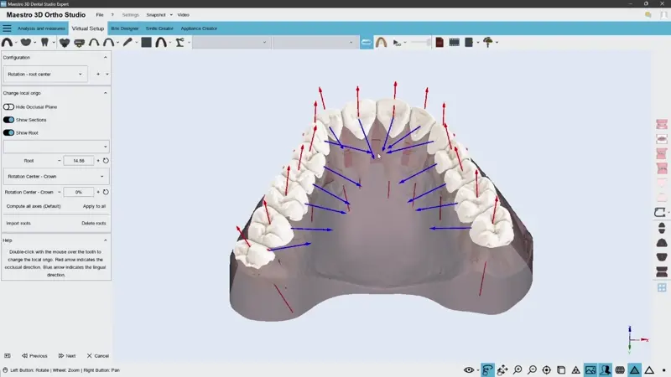The width and height of the screenshot is (671, 377).
Task: Turn off the Show Root switch
Action: (x=8, y=132)
